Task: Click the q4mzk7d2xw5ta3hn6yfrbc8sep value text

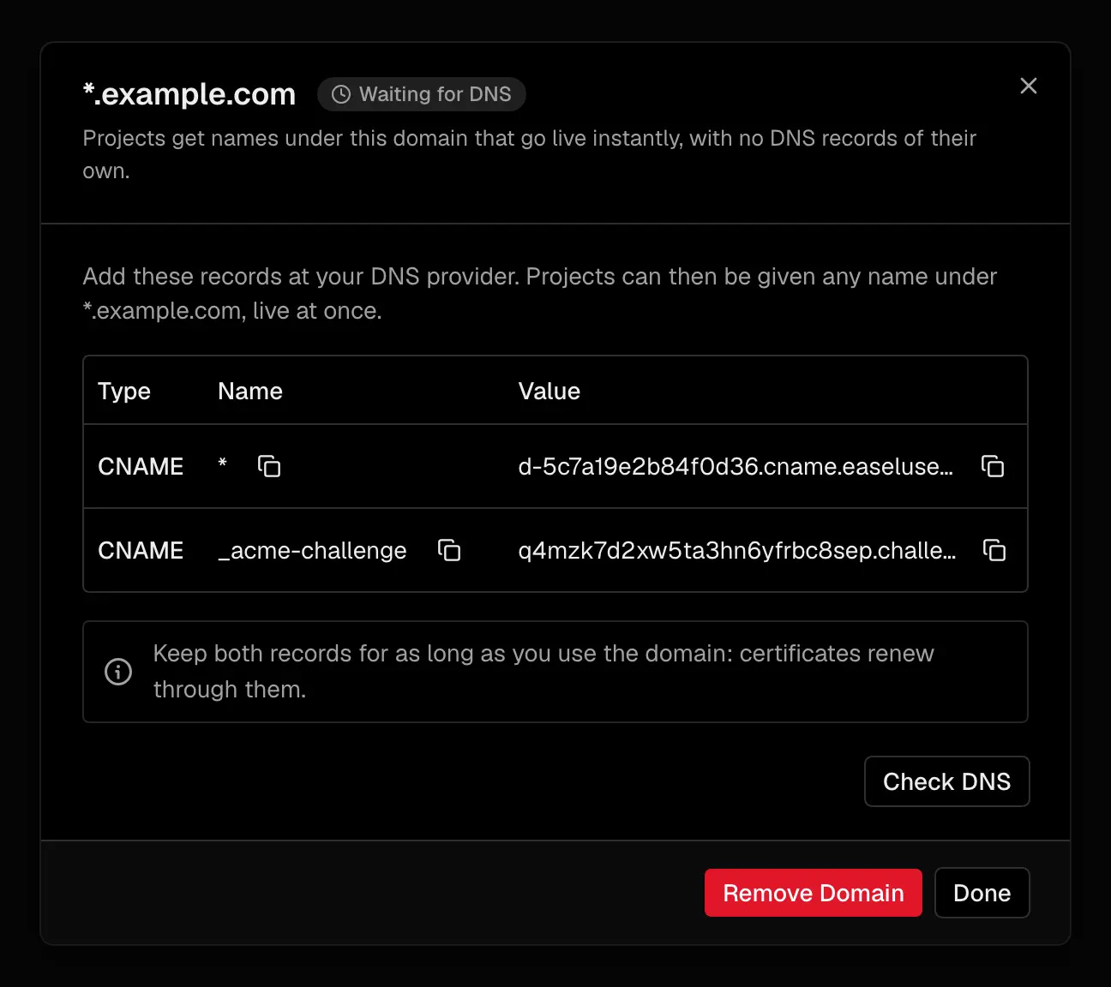Action: 737,550
